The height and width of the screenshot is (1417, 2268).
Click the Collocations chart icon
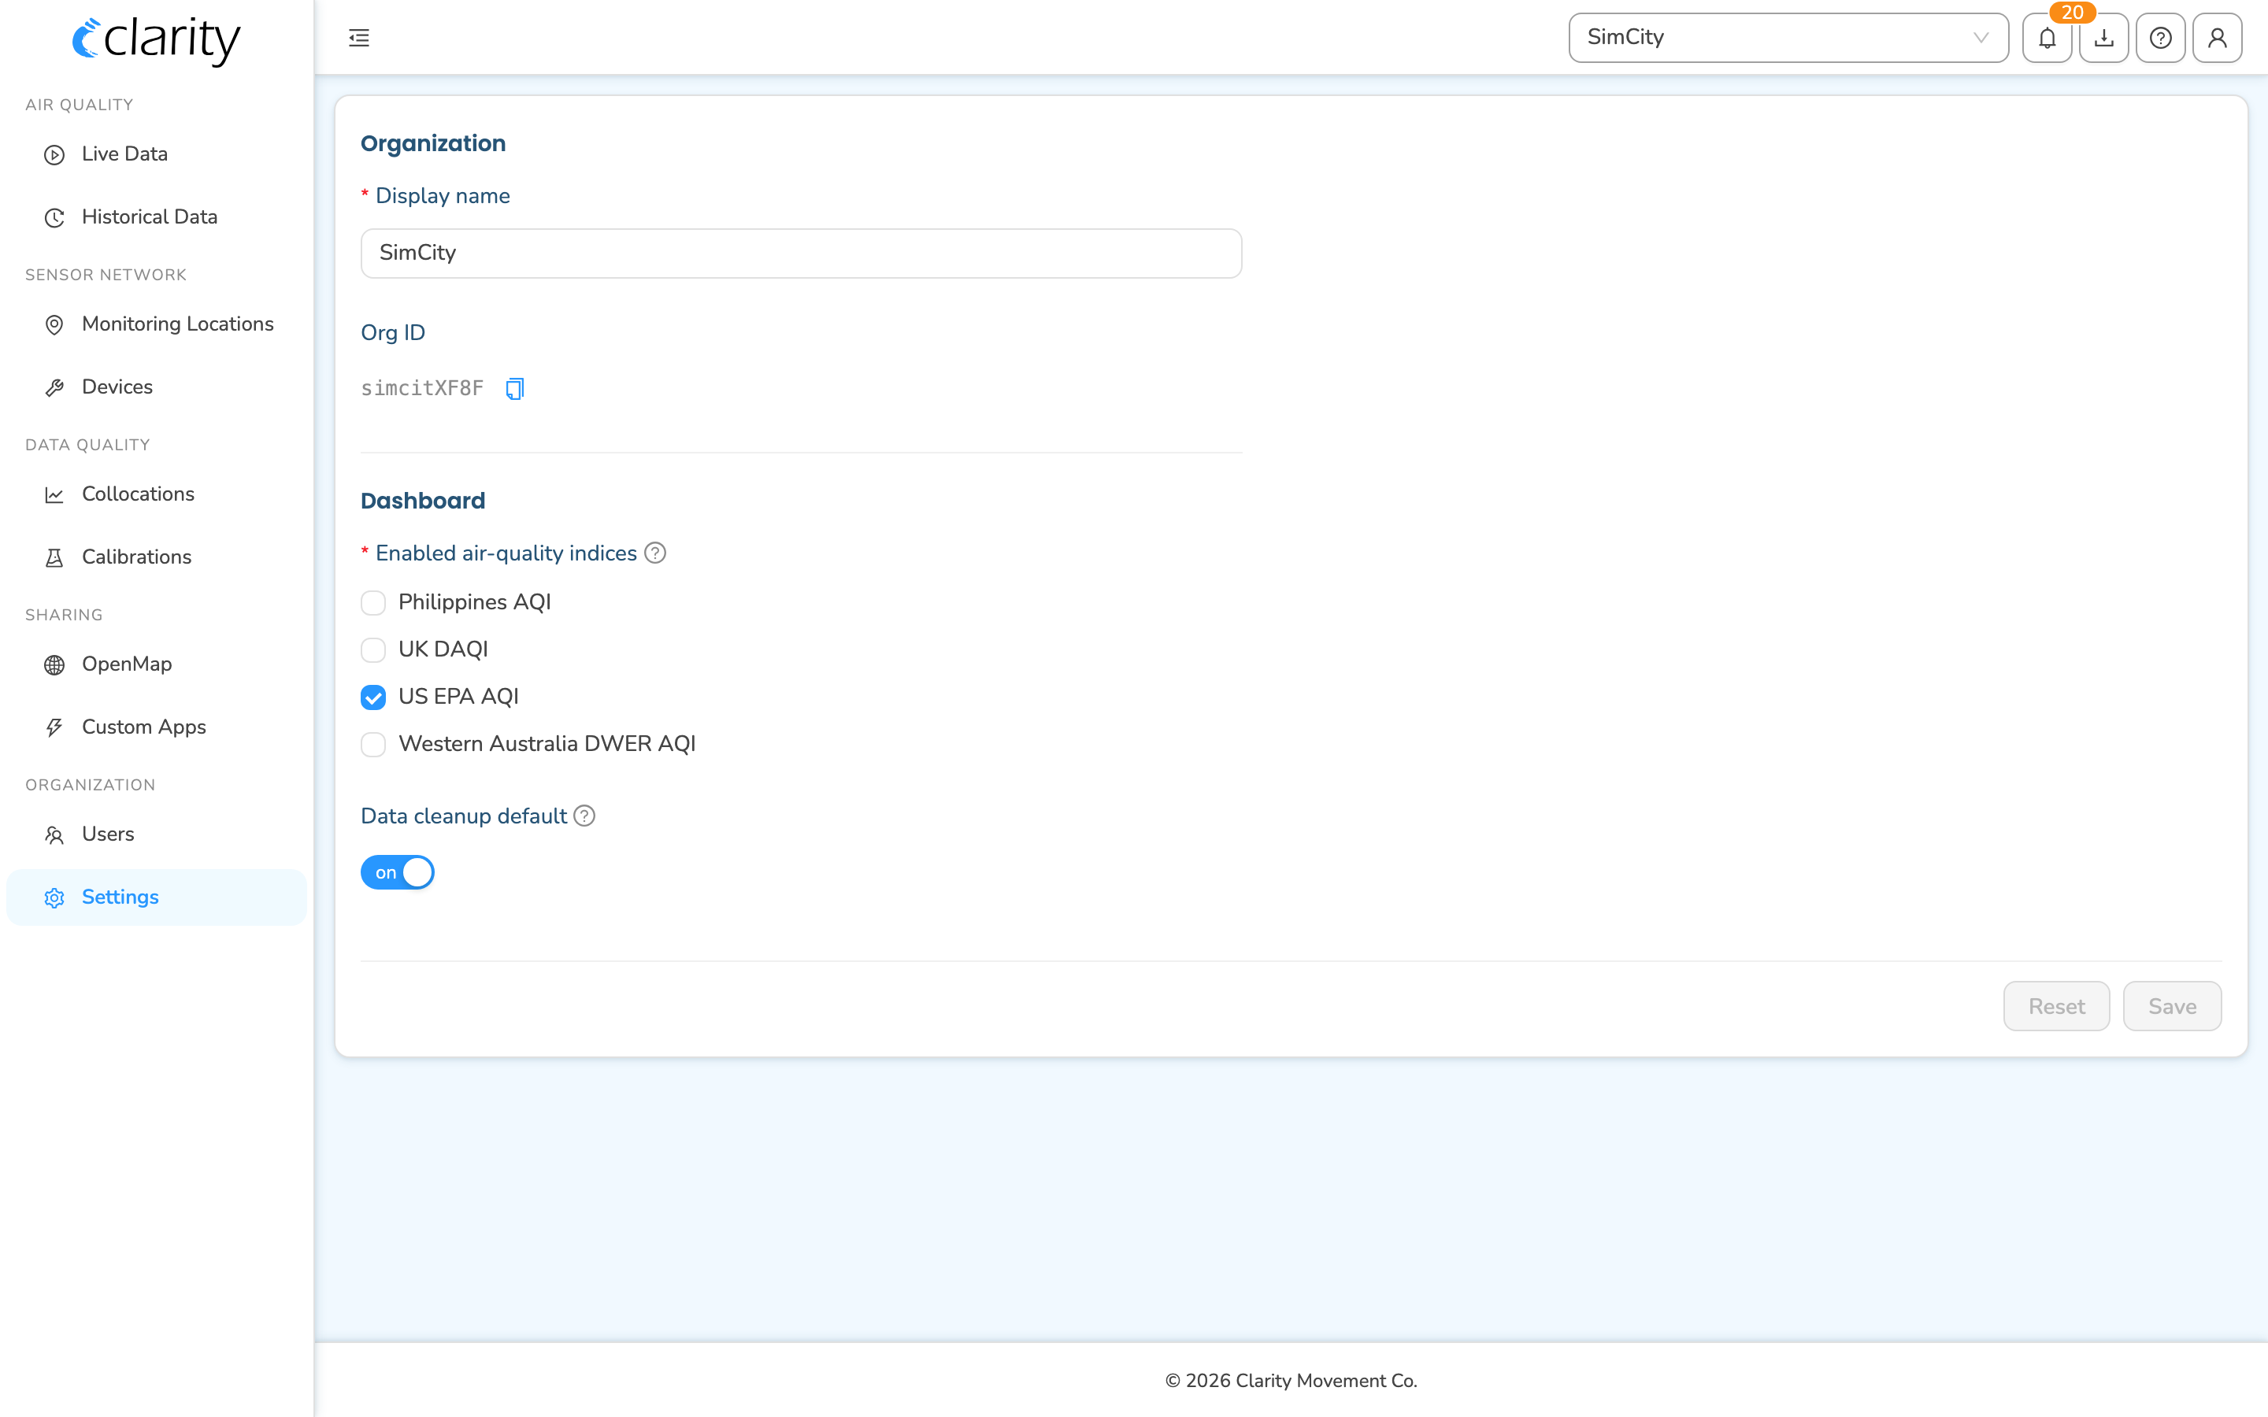click(54, 495)
